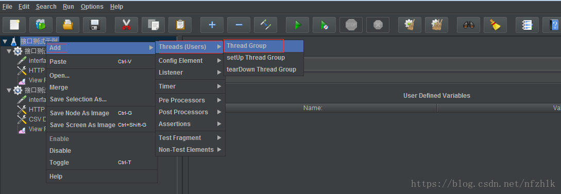Choose Paste from the context menu
Image resolution: width=561 pixels, height=194 pixels.
(x=101, y=62)
